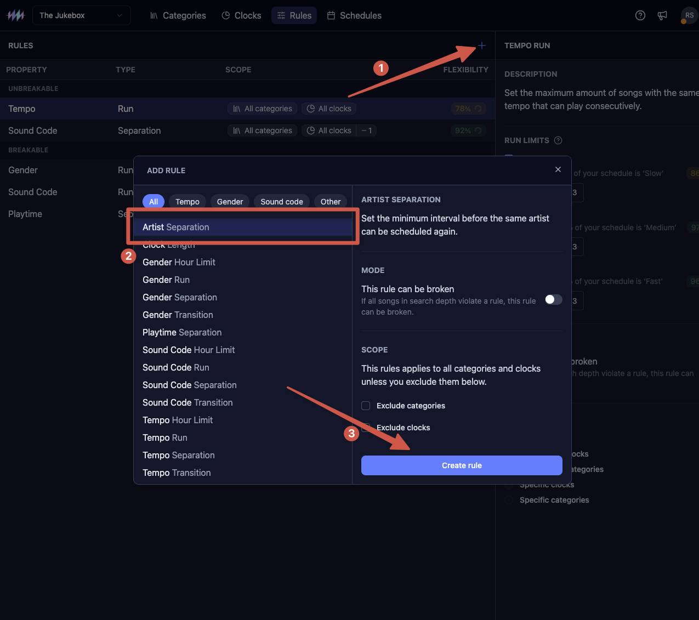Choose Tempo Hour Limit rule

tap(243, 420)
